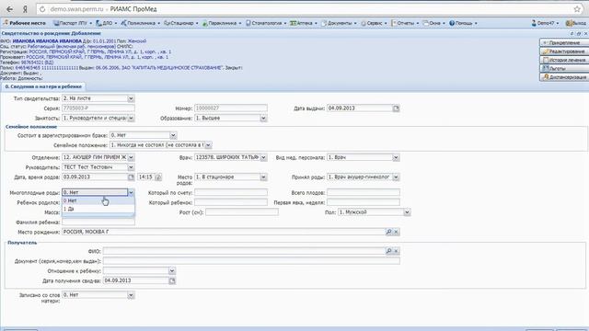Click Рост (см) input field
The image size is (589, 331).
pyautogui.click(x=241, y=212)
